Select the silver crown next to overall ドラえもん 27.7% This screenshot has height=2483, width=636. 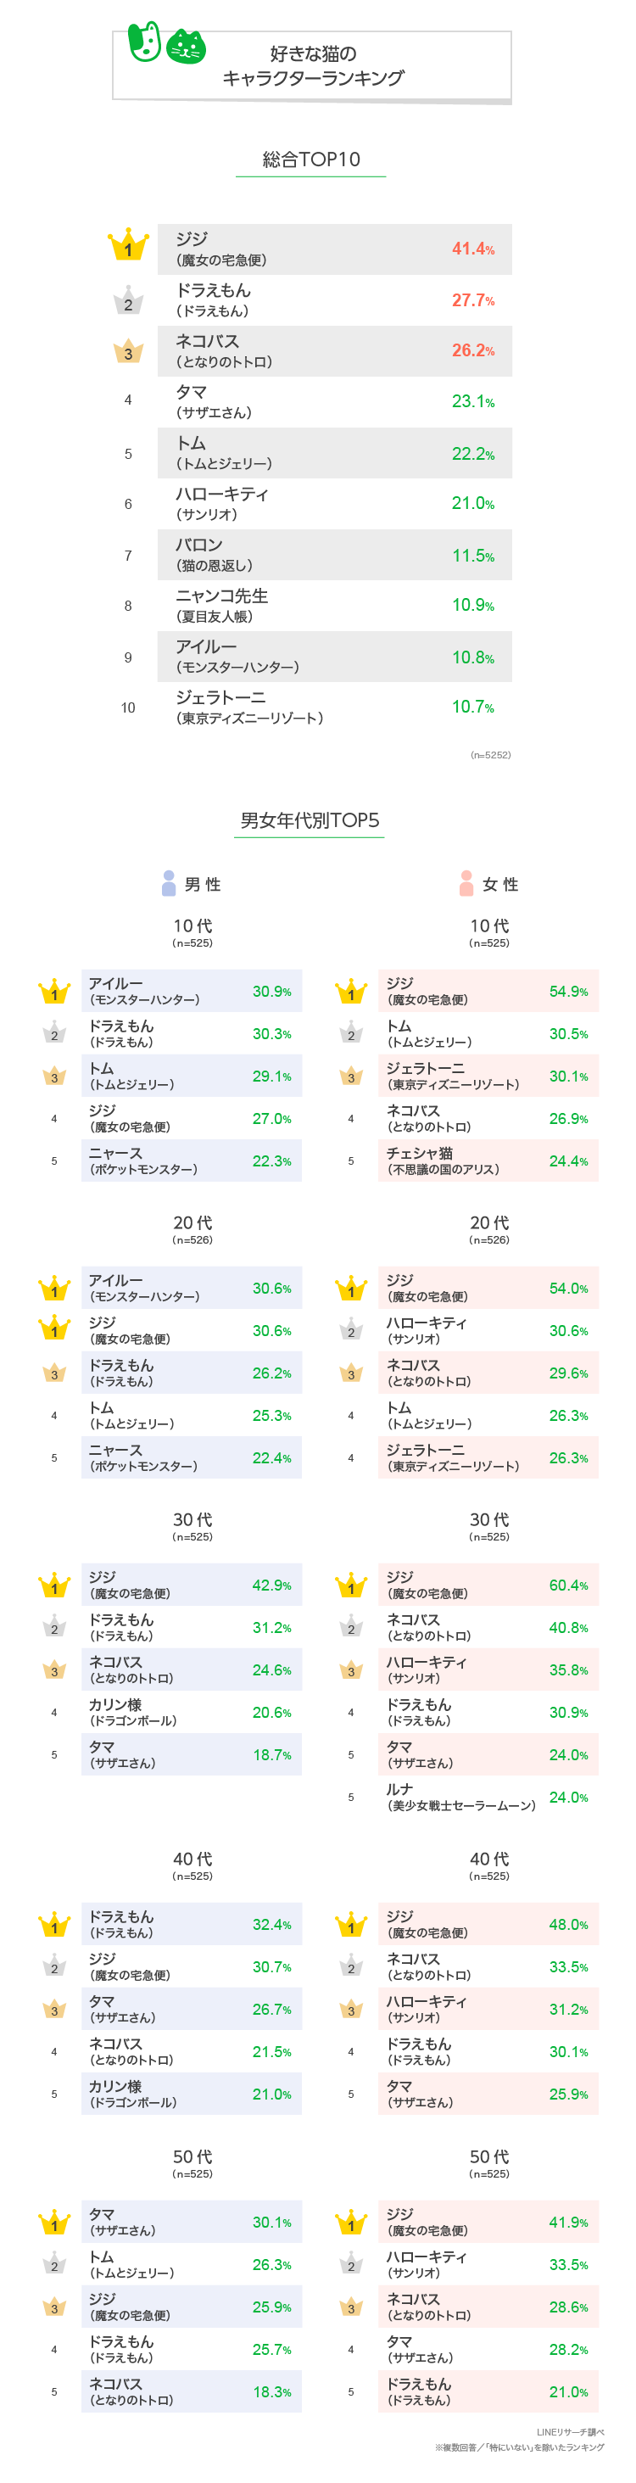(x=128, y=299)
